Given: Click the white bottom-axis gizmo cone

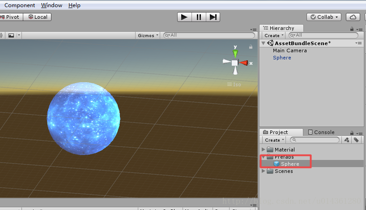Looking at the screenshot, I should pos(235,71).
